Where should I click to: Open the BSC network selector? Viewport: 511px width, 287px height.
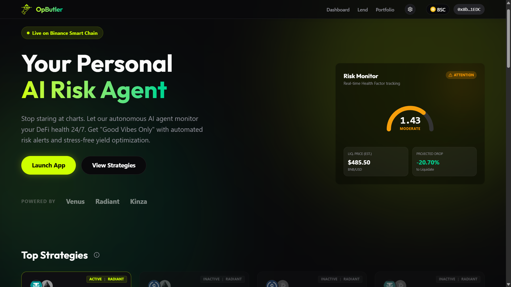click(438, 10)
